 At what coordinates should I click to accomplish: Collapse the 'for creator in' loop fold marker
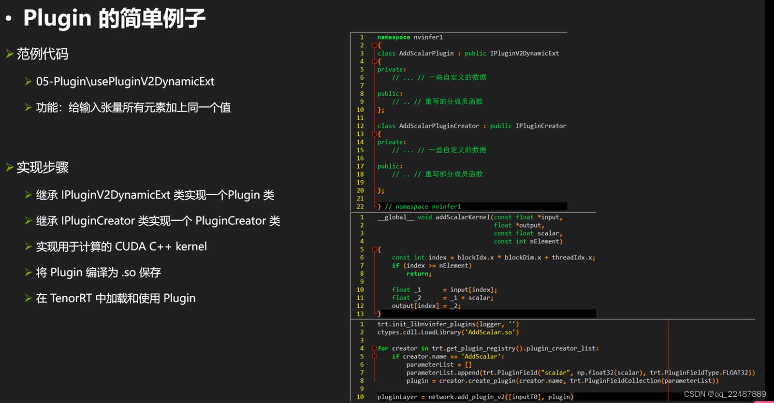374,348
